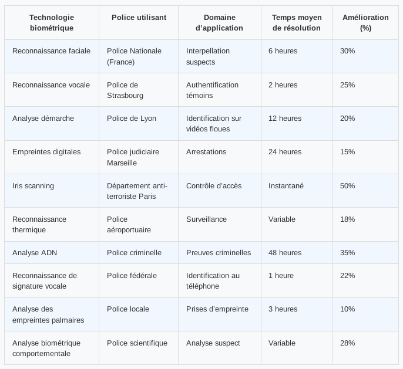The height and width of the screenshot is (369, 403).
Task: Select the 'Police de Lyon' cell
Action: (x=132, y=119)
